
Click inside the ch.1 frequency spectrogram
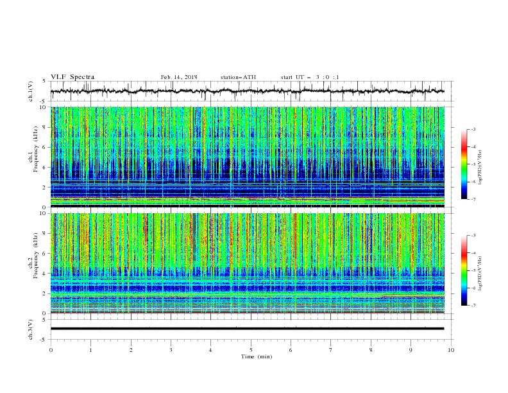click(x=248, y=157)
